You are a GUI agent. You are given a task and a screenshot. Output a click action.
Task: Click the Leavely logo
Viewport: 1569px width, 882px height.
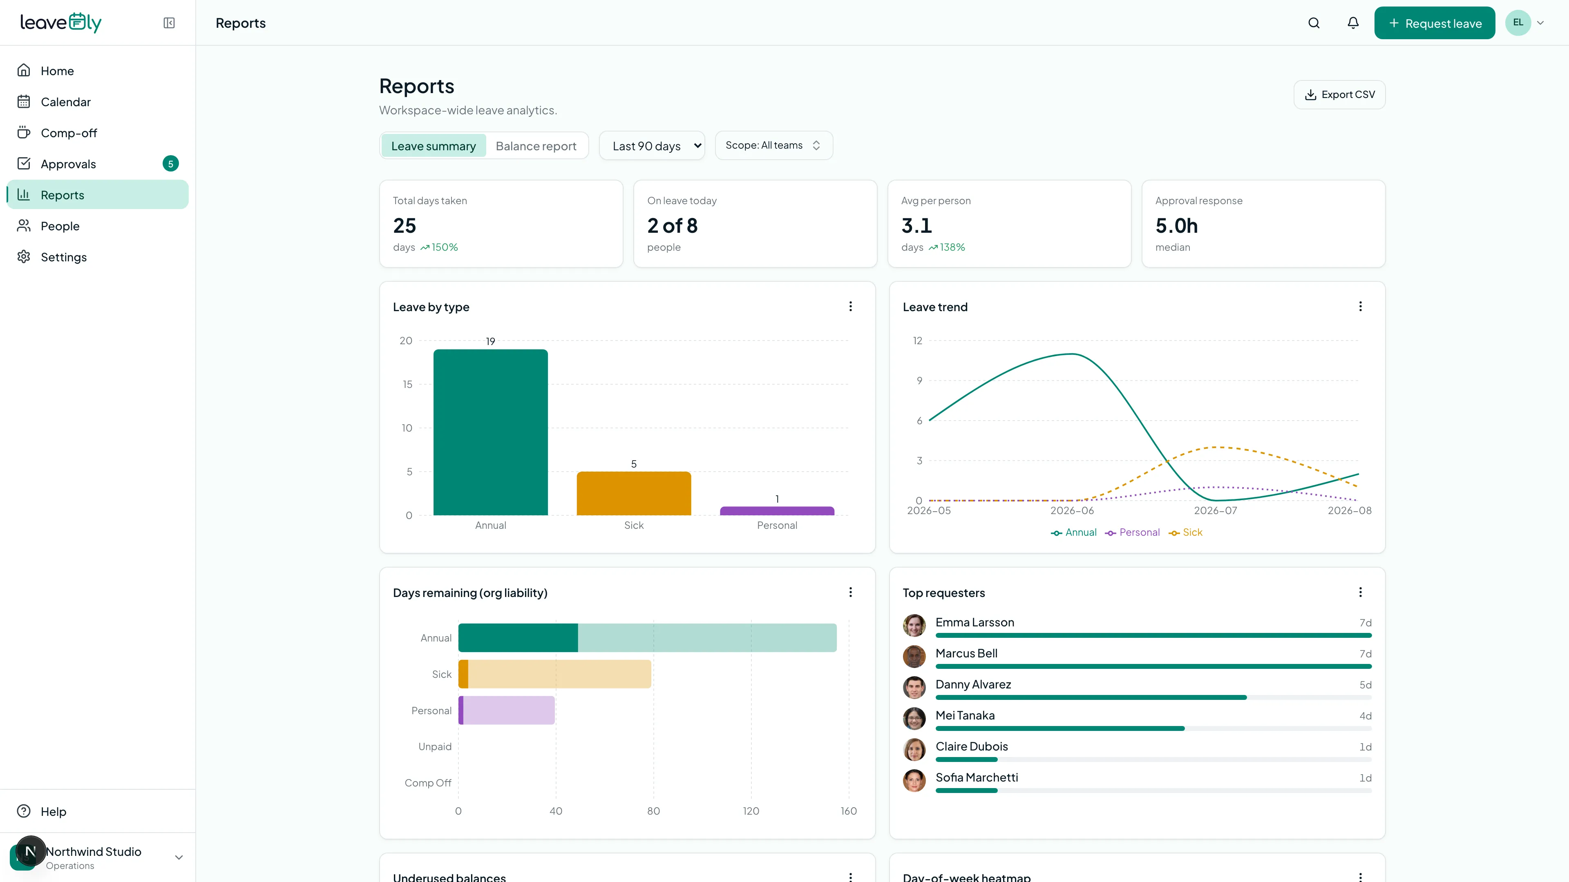click(61, 22)
